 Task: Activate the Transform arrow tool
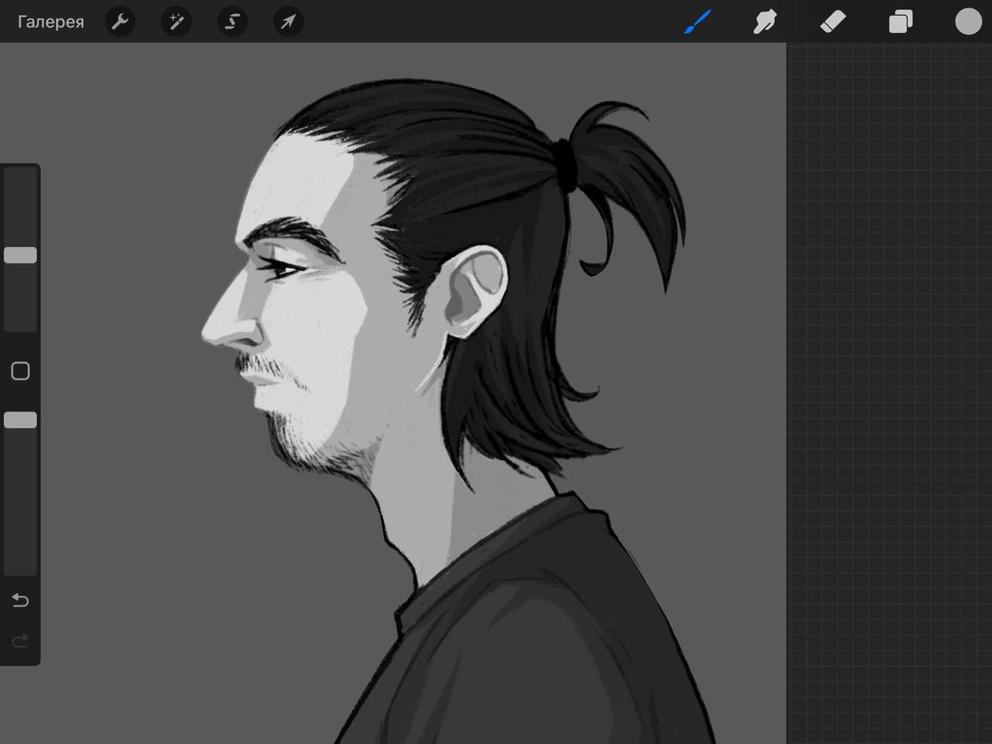[x=289, y=21]
